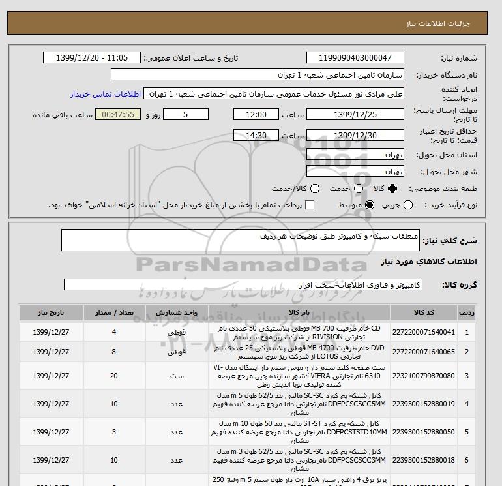Image resolution: width=502 pixels, height=486 pixels.
Task: Click the جزئیات اطلاعات نیاز page header
Action: [437, 23]
